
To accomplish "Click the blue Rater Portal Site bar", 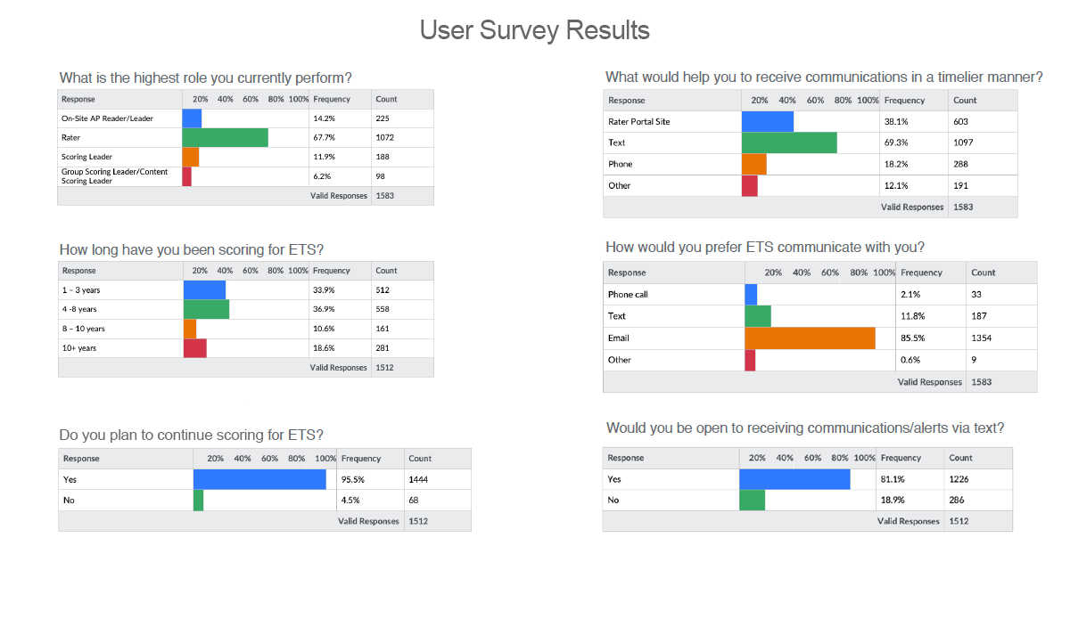I will (767, 121).
